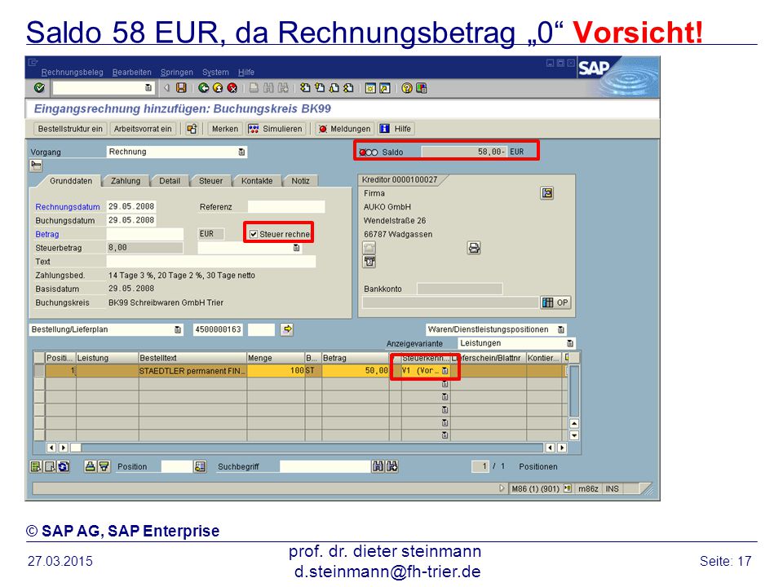Screen dimensions: 783x587
Task: Click the Last page icon
Action: tap(348, 88)
